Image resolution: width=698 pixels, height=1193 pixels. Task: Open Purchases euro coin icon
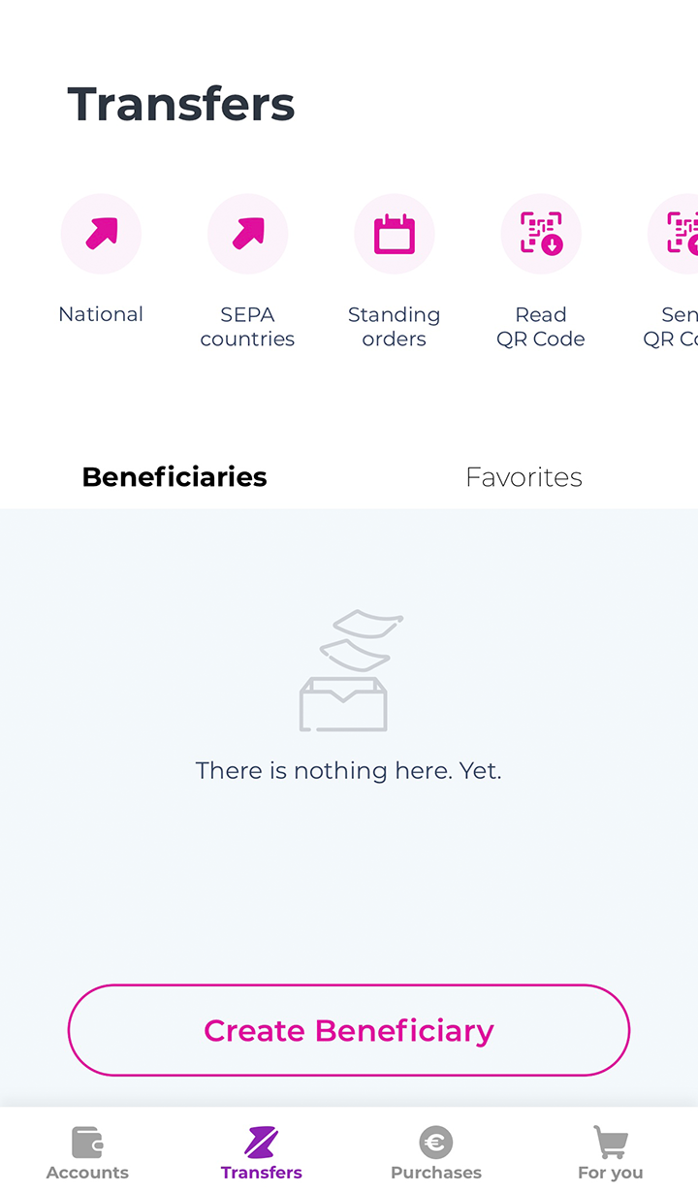[x=436, y=1143]
